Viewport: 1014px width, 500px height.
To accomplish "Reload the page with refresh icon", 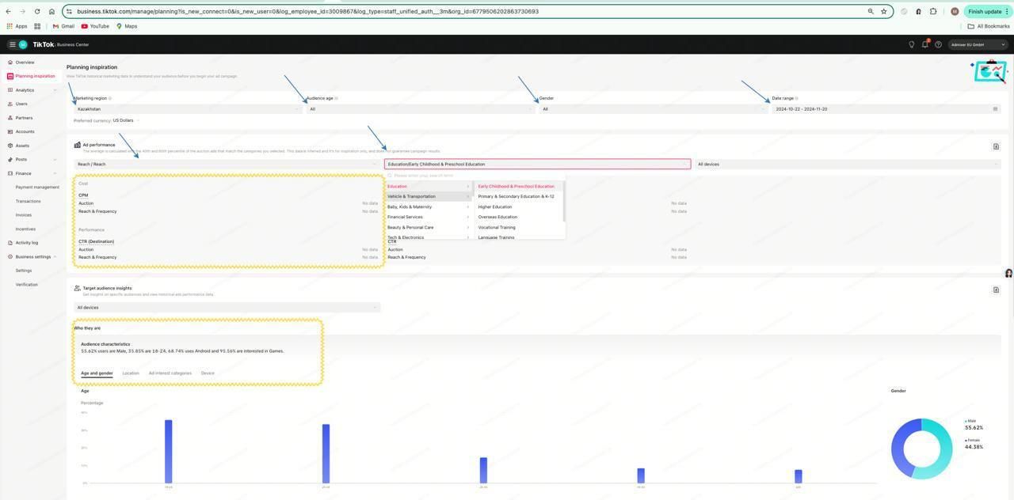I will coord(37,11).
